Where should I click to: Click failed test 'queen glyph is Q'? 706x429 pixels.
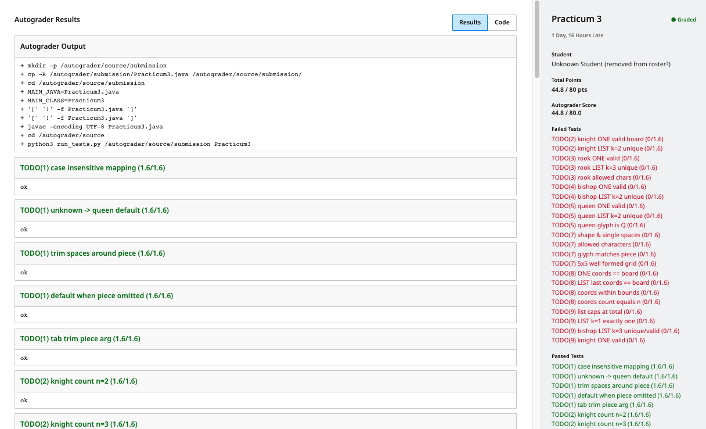tap(598, 225)
